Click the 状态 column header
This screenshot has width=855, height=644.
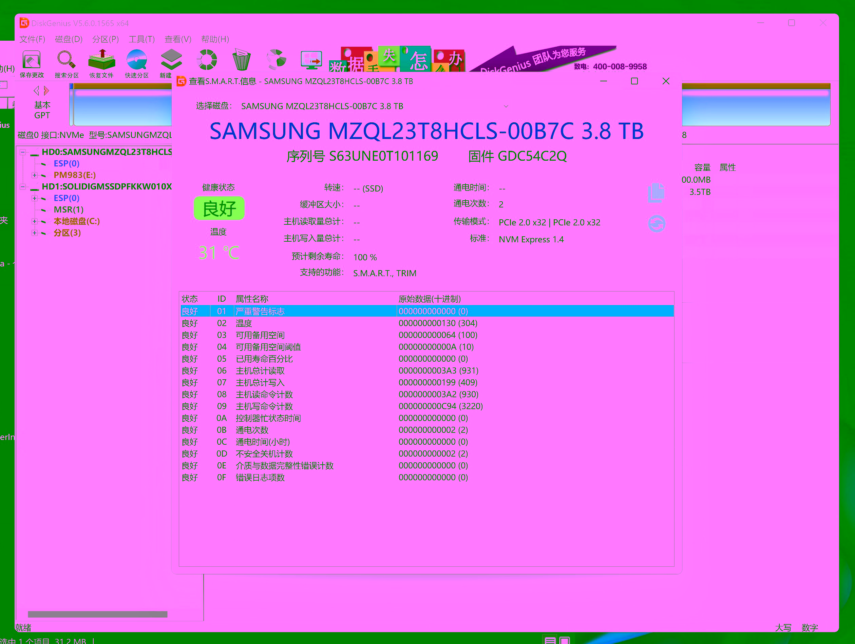click(190, 299)
